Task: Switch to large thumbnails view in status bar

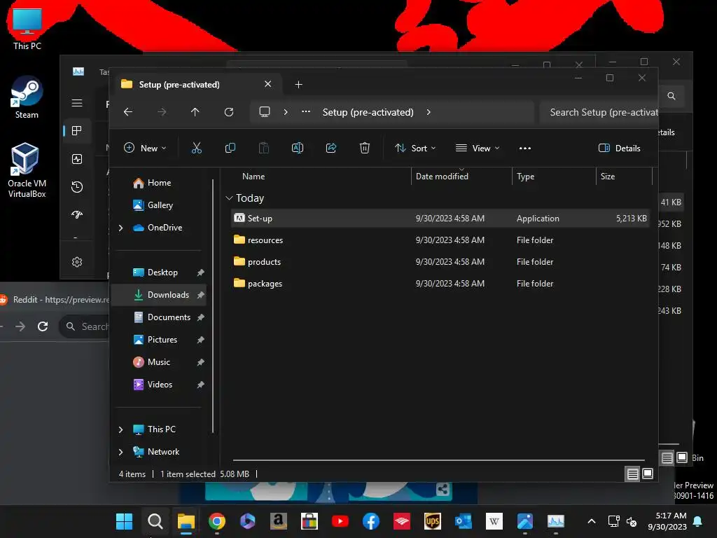Action: (648, 474)
